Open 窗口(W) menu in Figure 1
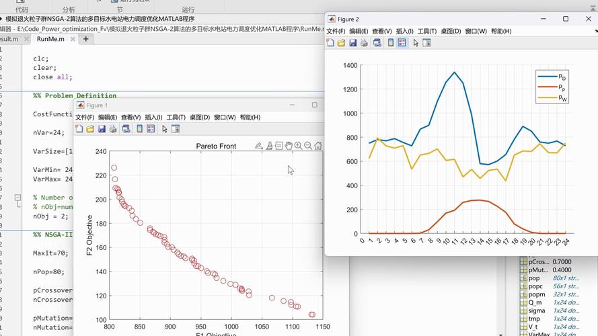The width and height of the screenshot is (598, 336). tap(225, 118)
